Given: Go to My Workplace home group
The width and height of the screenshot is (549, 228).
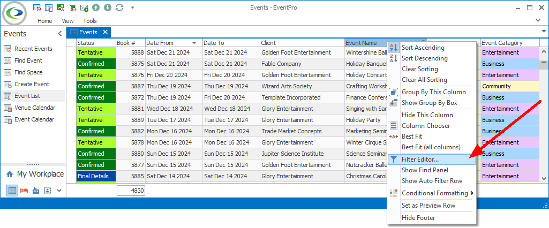Looking at the screenshot, I should 35,174.
